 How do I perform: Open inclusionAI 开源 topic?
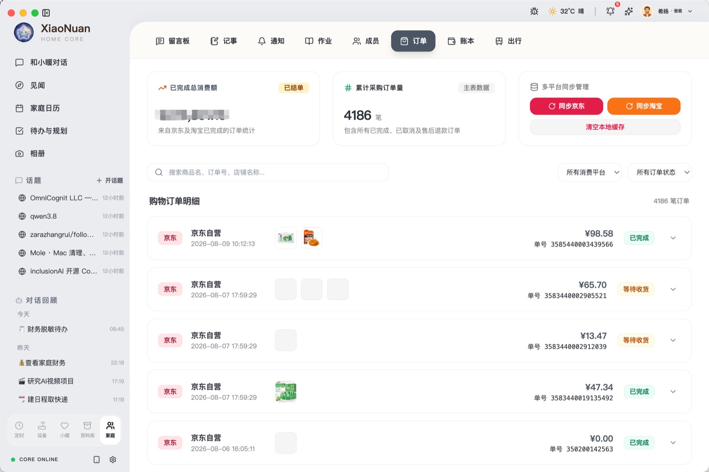pyautogui.click(x=70, y=271)
